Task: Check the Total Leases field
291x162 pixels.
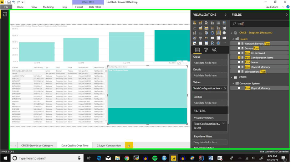Action: pos(239,62)
